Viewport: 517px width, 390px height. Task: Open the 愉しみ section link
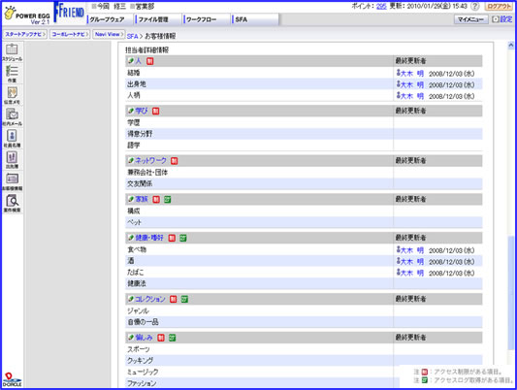(x=144, y=338)
